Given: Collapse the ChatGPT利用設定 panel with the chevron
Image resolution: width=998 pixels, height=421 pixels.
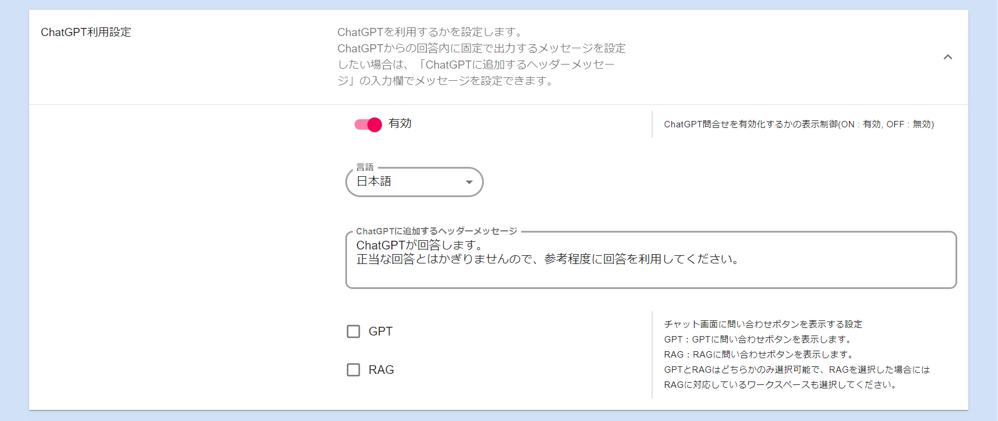Looking at the screenshot, I should coord(947,57).
